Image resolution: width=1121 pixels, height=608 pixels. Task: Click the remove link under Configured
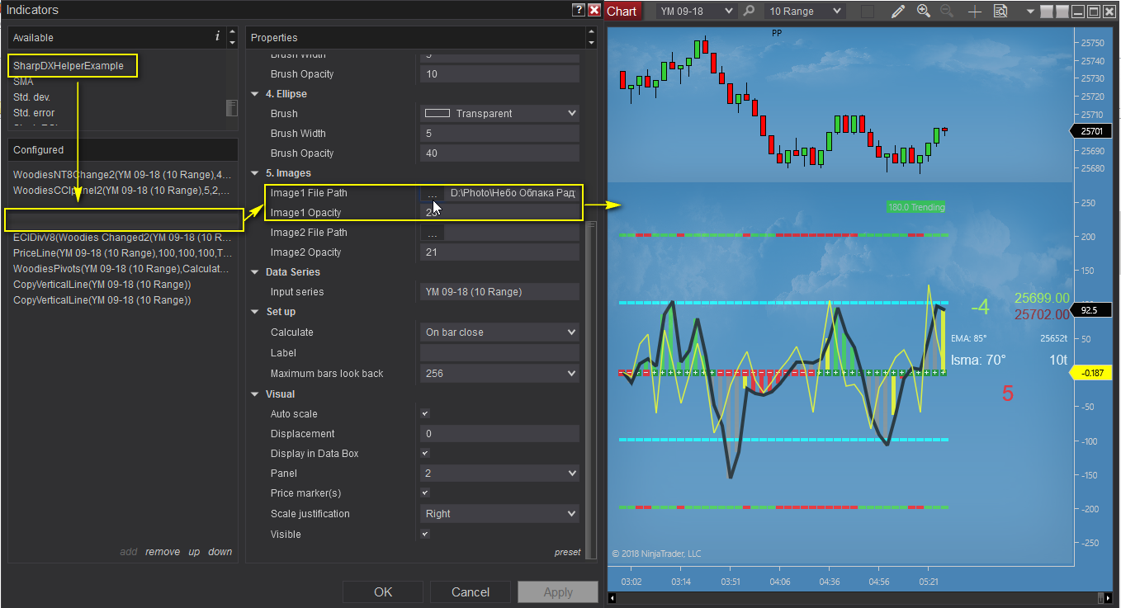[x=163, y=552]
